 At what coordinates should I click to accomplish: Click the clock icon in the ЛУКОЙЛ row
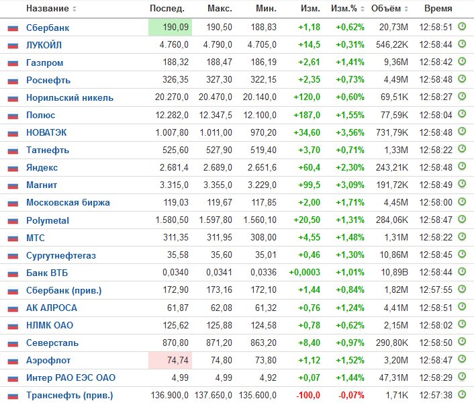(x=462, y=44)
